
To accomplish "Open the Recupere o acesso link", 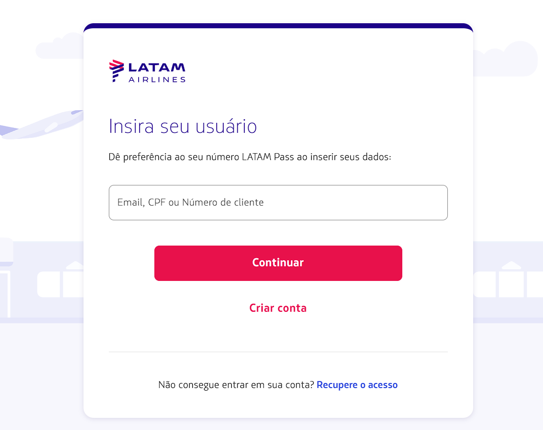I will point(357,385).
